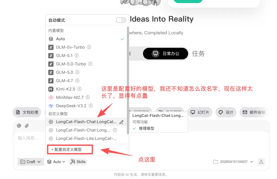The width and height of the screenshot is (277, 179).
Task: Click the send arrow icon
Action: 261,162
